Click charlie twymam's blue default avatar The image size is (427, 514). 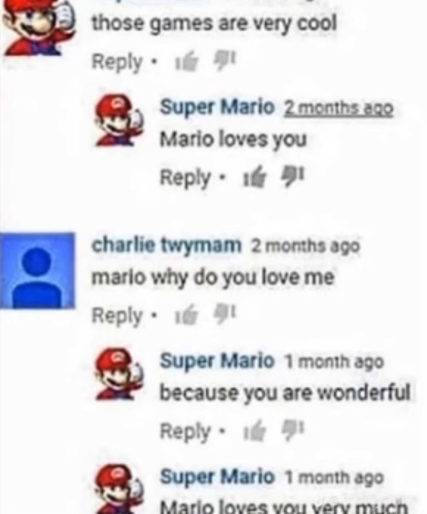pyautogui.click(x=37, y=270)
